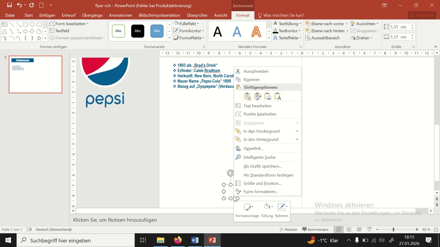Click Ebene nach vorne button
440x247 pixels.
click(x=324, y=24)
